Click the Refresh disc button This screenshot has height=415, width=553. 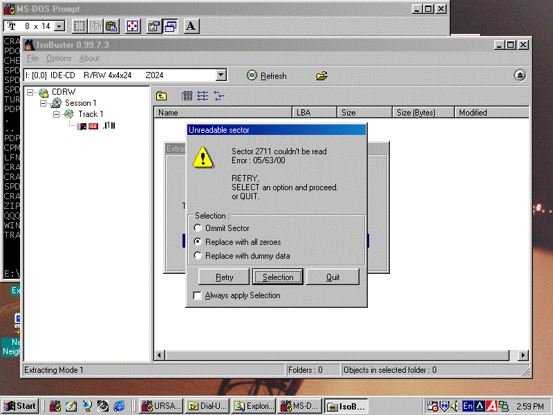pos(267,75)
